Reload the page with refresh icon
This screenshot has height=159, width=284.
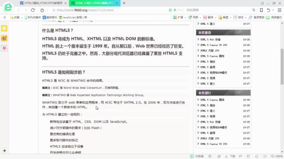coord(33,10)
